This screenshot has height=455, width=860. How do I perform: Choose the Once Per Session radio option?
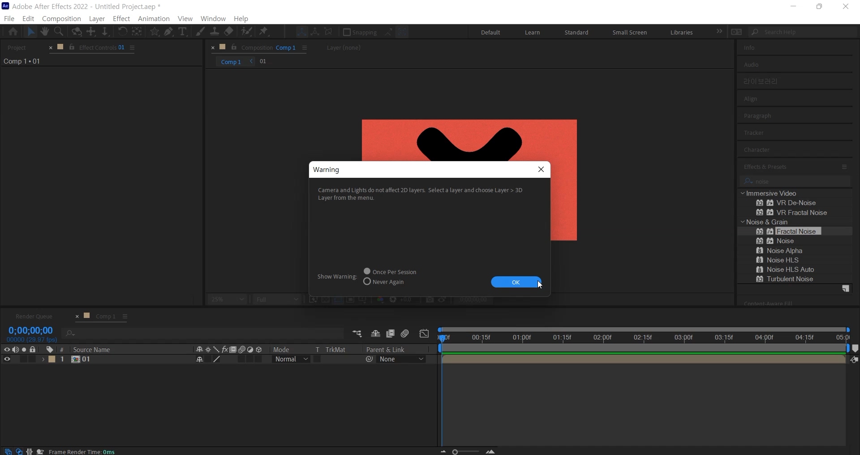tap(367, 271)
